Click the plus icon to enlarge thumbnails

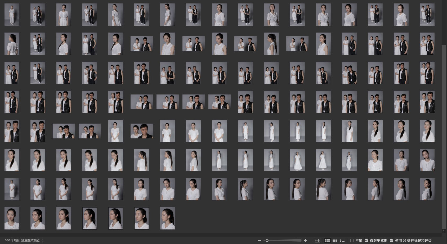coord(306,241)
